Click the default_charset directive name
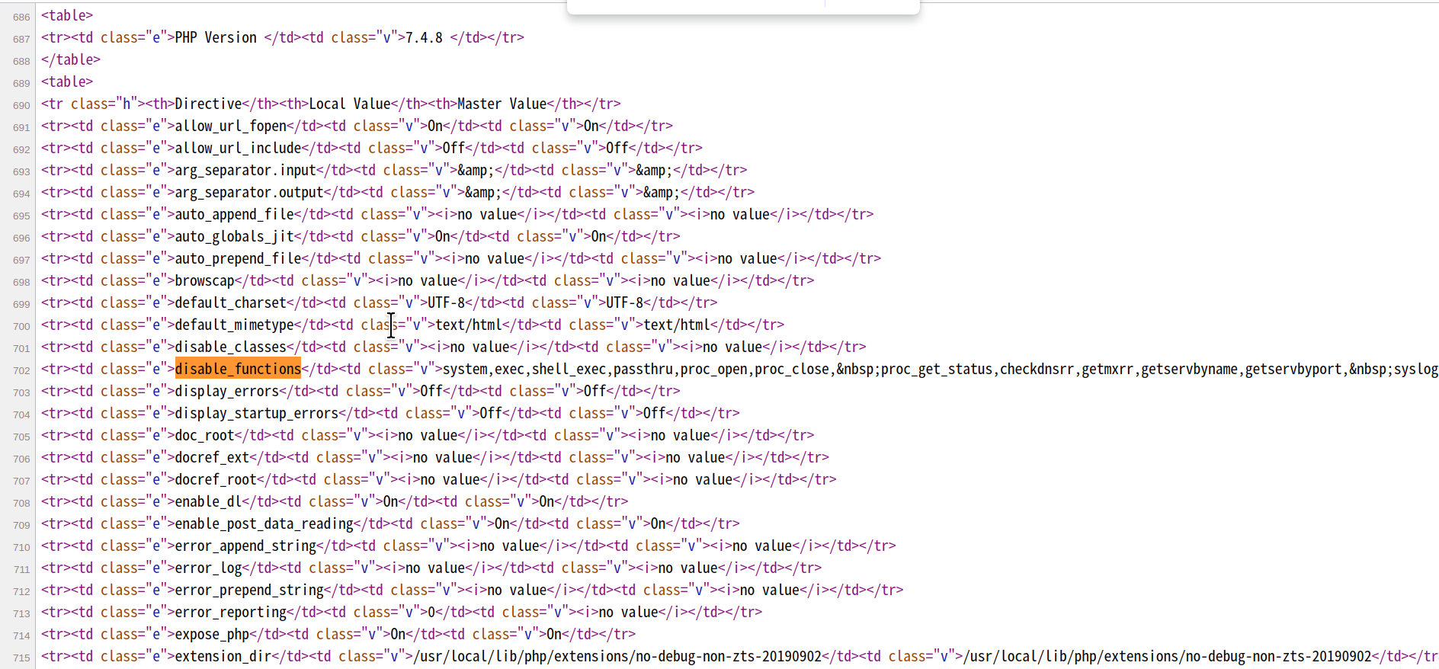Image resolution: width=1439 pixels, height=669 pixels. click(230, 302)
